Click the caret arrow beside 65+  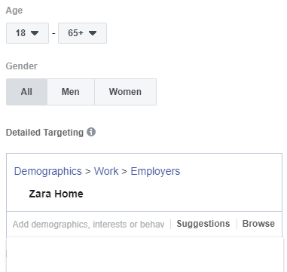(x=93, y=33)
